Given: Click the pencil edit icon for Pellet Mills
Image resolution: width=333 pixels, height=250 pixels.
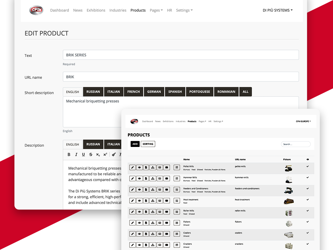Looking at the screenshot, I should click(x=133, y=167).
